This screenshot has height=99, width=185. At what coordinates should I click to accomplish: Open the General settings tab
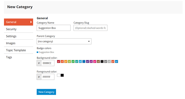pos(18,22)
